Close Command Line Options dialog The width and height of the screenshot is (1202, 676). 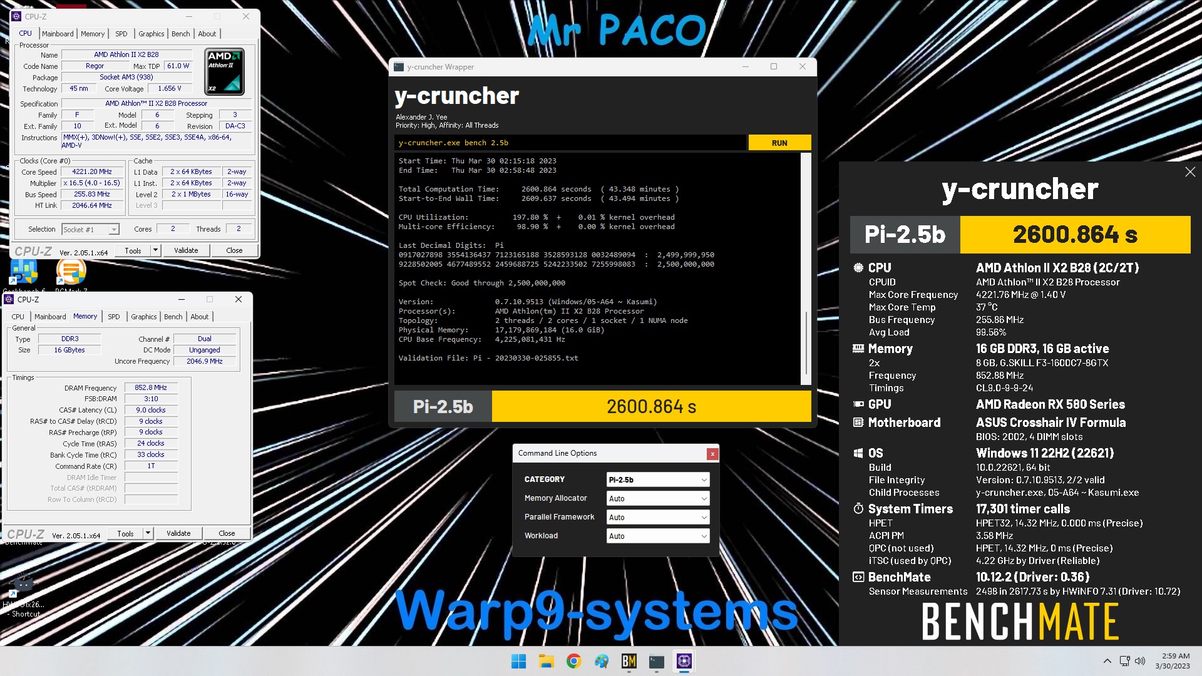click(712, 454)
